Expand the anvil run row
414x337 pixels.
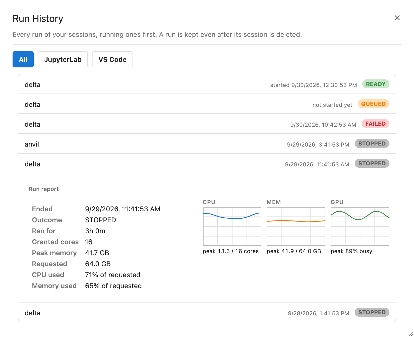[x=207, y=144]
